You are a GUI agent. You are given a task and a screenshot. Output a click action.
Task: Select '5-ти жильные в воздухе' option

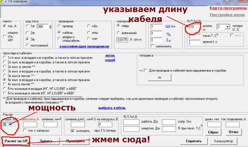tap(5, 89)
